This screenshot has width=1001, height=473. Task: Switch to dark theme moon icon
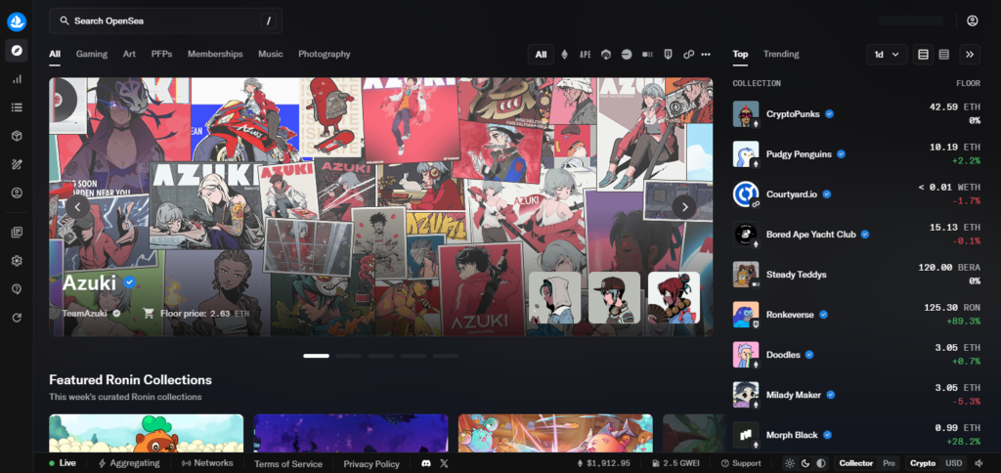pyautogui.click(x=805, y=463)
